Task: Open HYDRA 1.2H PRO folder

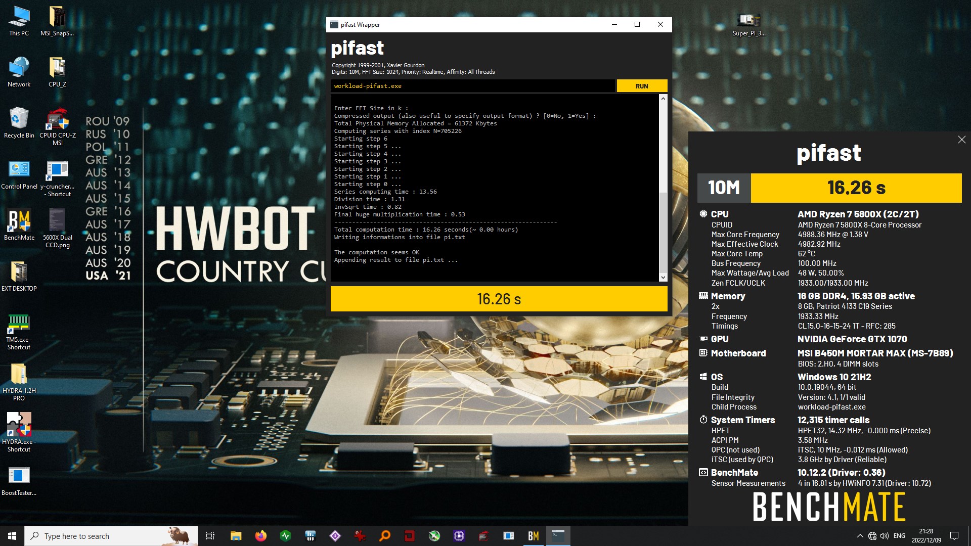Action: click(19, 382)
